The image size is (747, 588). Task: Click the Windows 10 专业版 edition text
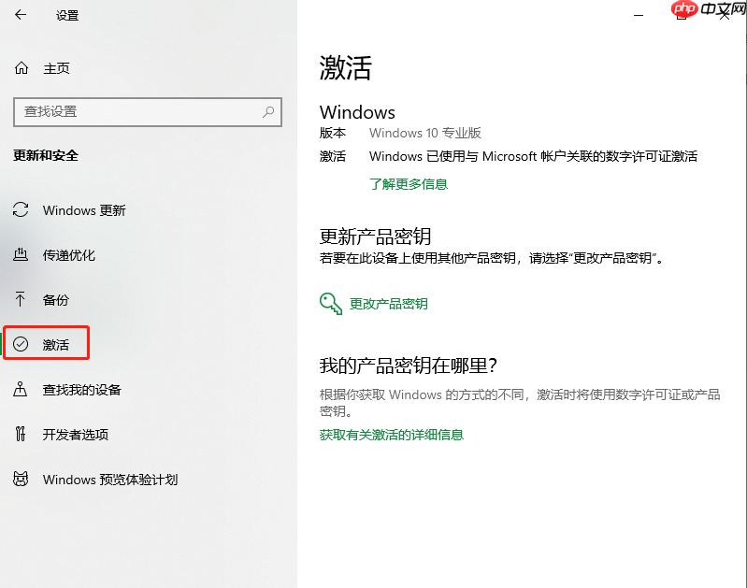point(425,133)
